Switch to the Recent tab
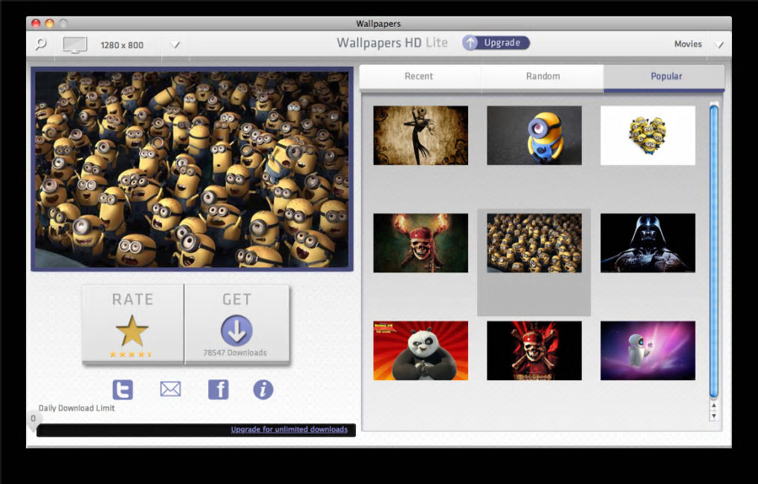Viewport: 758px width, 484px height. [x=419, y=76]
